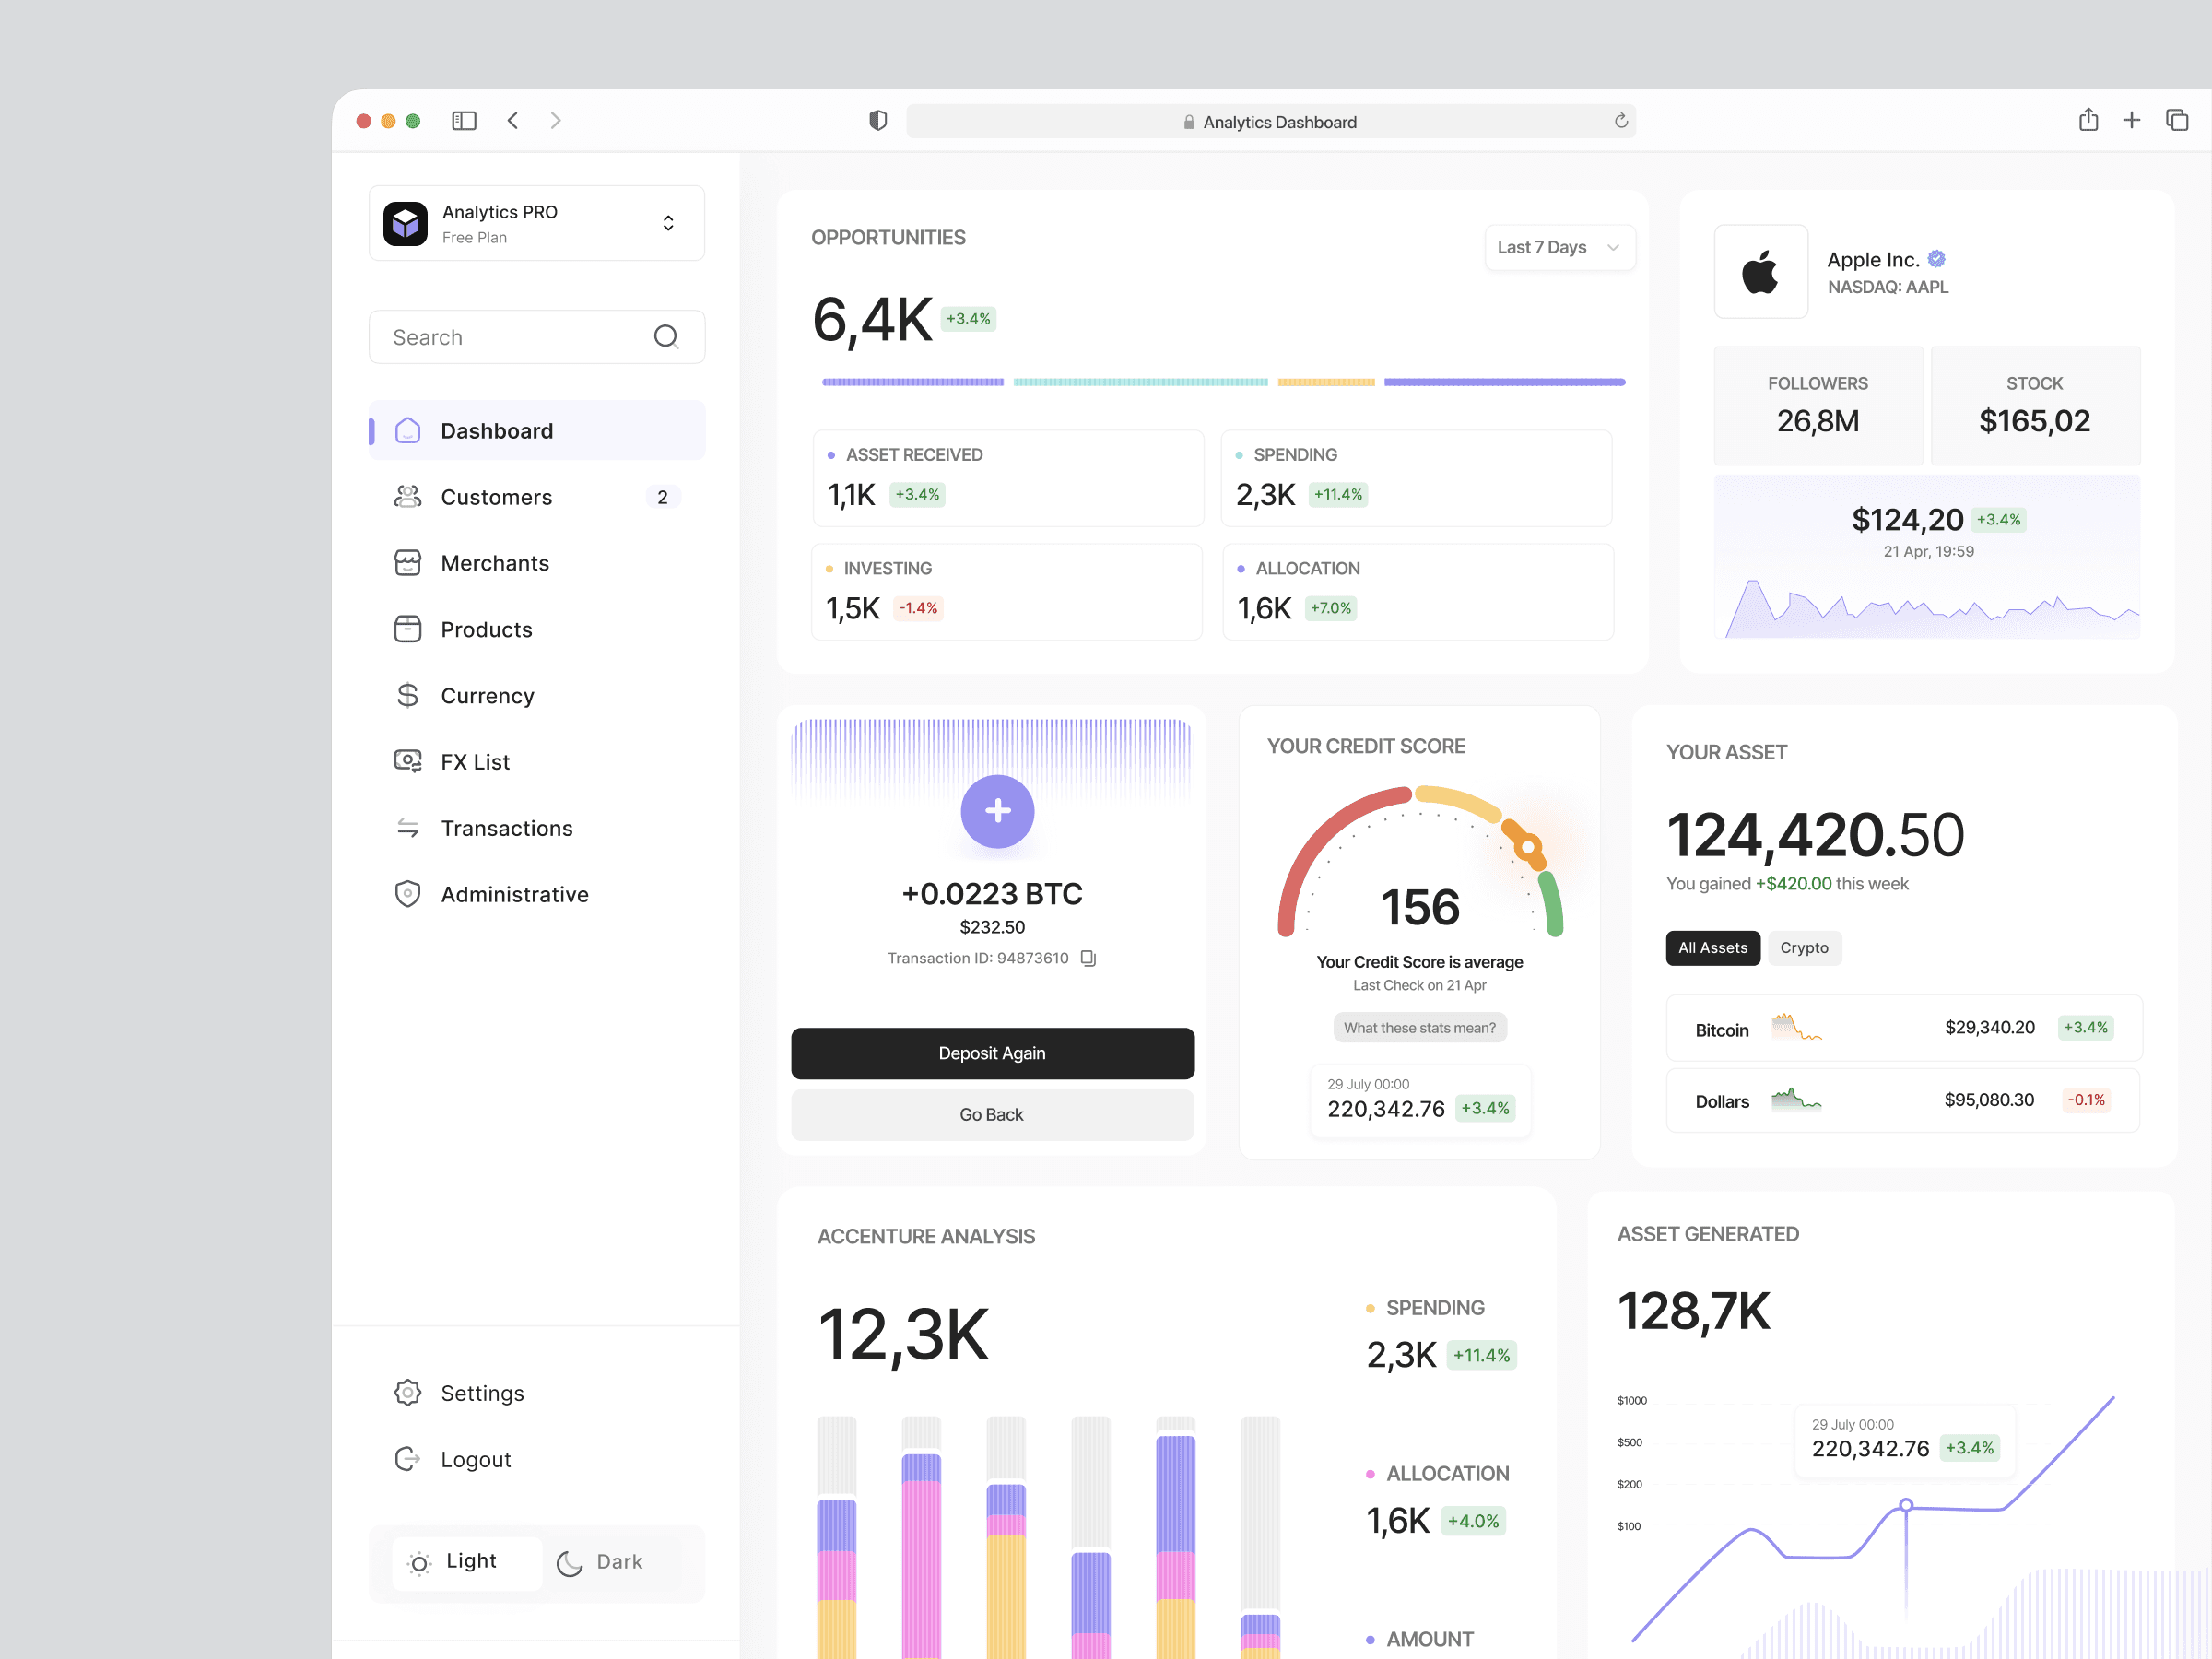This screenshot has width=2212, height=1659.
Task: Click the Search input field
Action: point(510,337)
